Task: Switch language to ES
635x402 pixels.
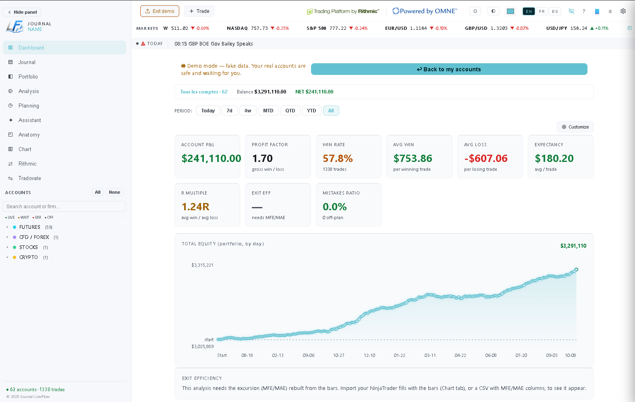Action: click(x=555, y=11)
